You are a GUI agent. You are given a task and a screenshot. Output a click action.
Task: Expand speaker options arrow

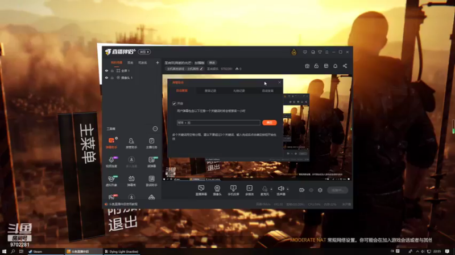(288, 189)
